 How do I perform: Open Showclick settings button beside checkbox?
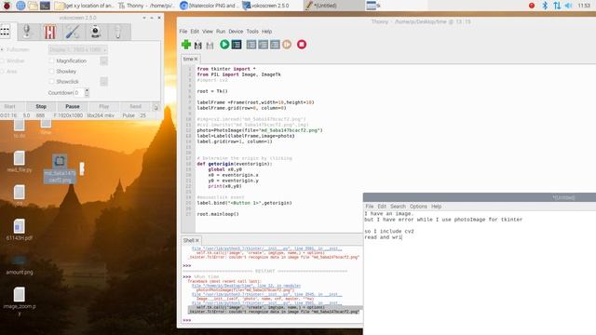click(x=103, y=82)
